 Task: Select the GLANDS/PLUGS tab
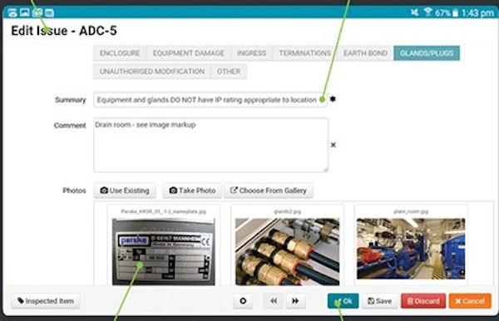click(x=427, y=53)
